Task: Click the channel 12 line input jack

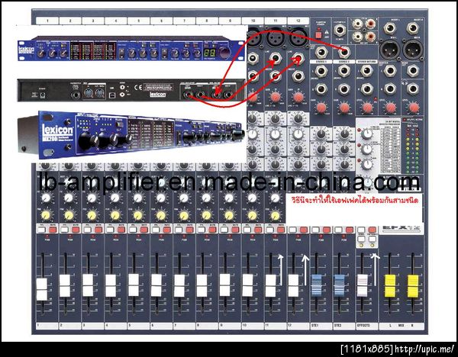Action: coord(298,58)
